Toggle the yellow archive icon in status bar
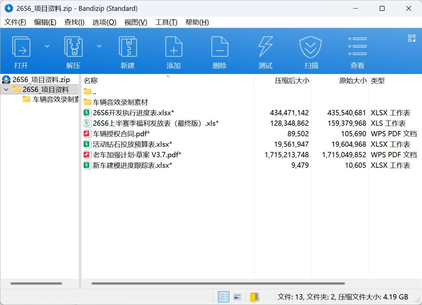The image size is (422, 305). pos(255,297)
